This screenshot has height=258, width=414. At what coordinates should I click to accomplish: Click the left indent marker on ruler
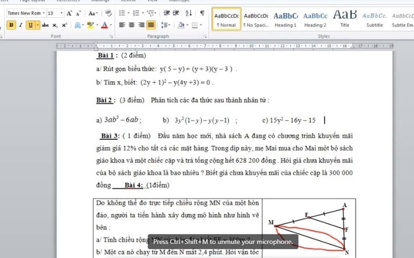(96, 46)
